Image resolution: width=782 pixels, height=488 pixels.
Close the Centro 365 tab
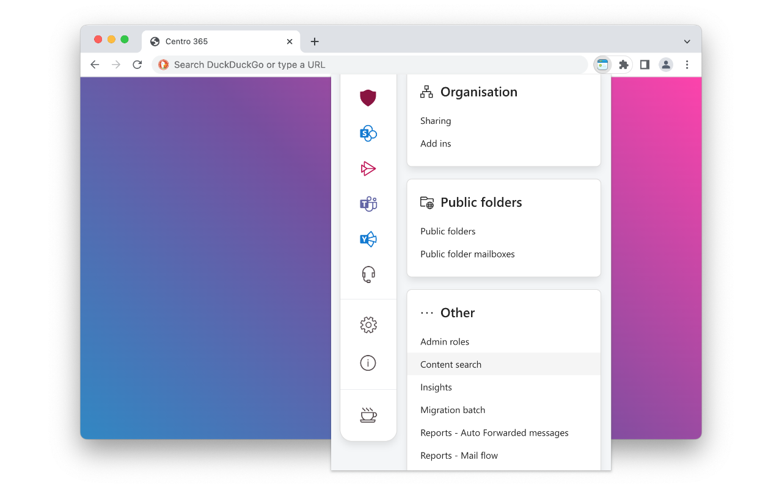click(x=290, y=41)
